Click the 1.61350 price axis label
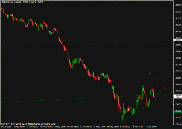This screenshot has height=129, width=182. [x=178, y=25]
